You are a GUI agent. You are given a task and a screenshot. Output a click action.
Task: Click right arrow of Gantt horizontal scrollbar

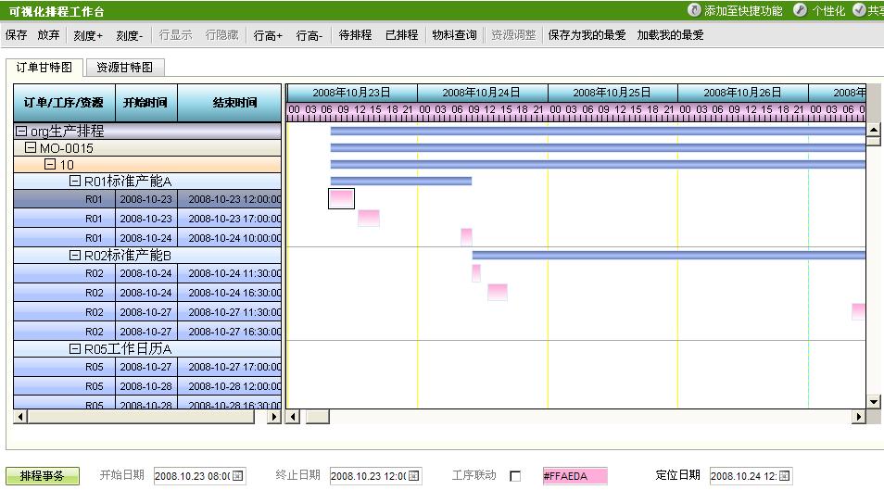tap(859, 417)
